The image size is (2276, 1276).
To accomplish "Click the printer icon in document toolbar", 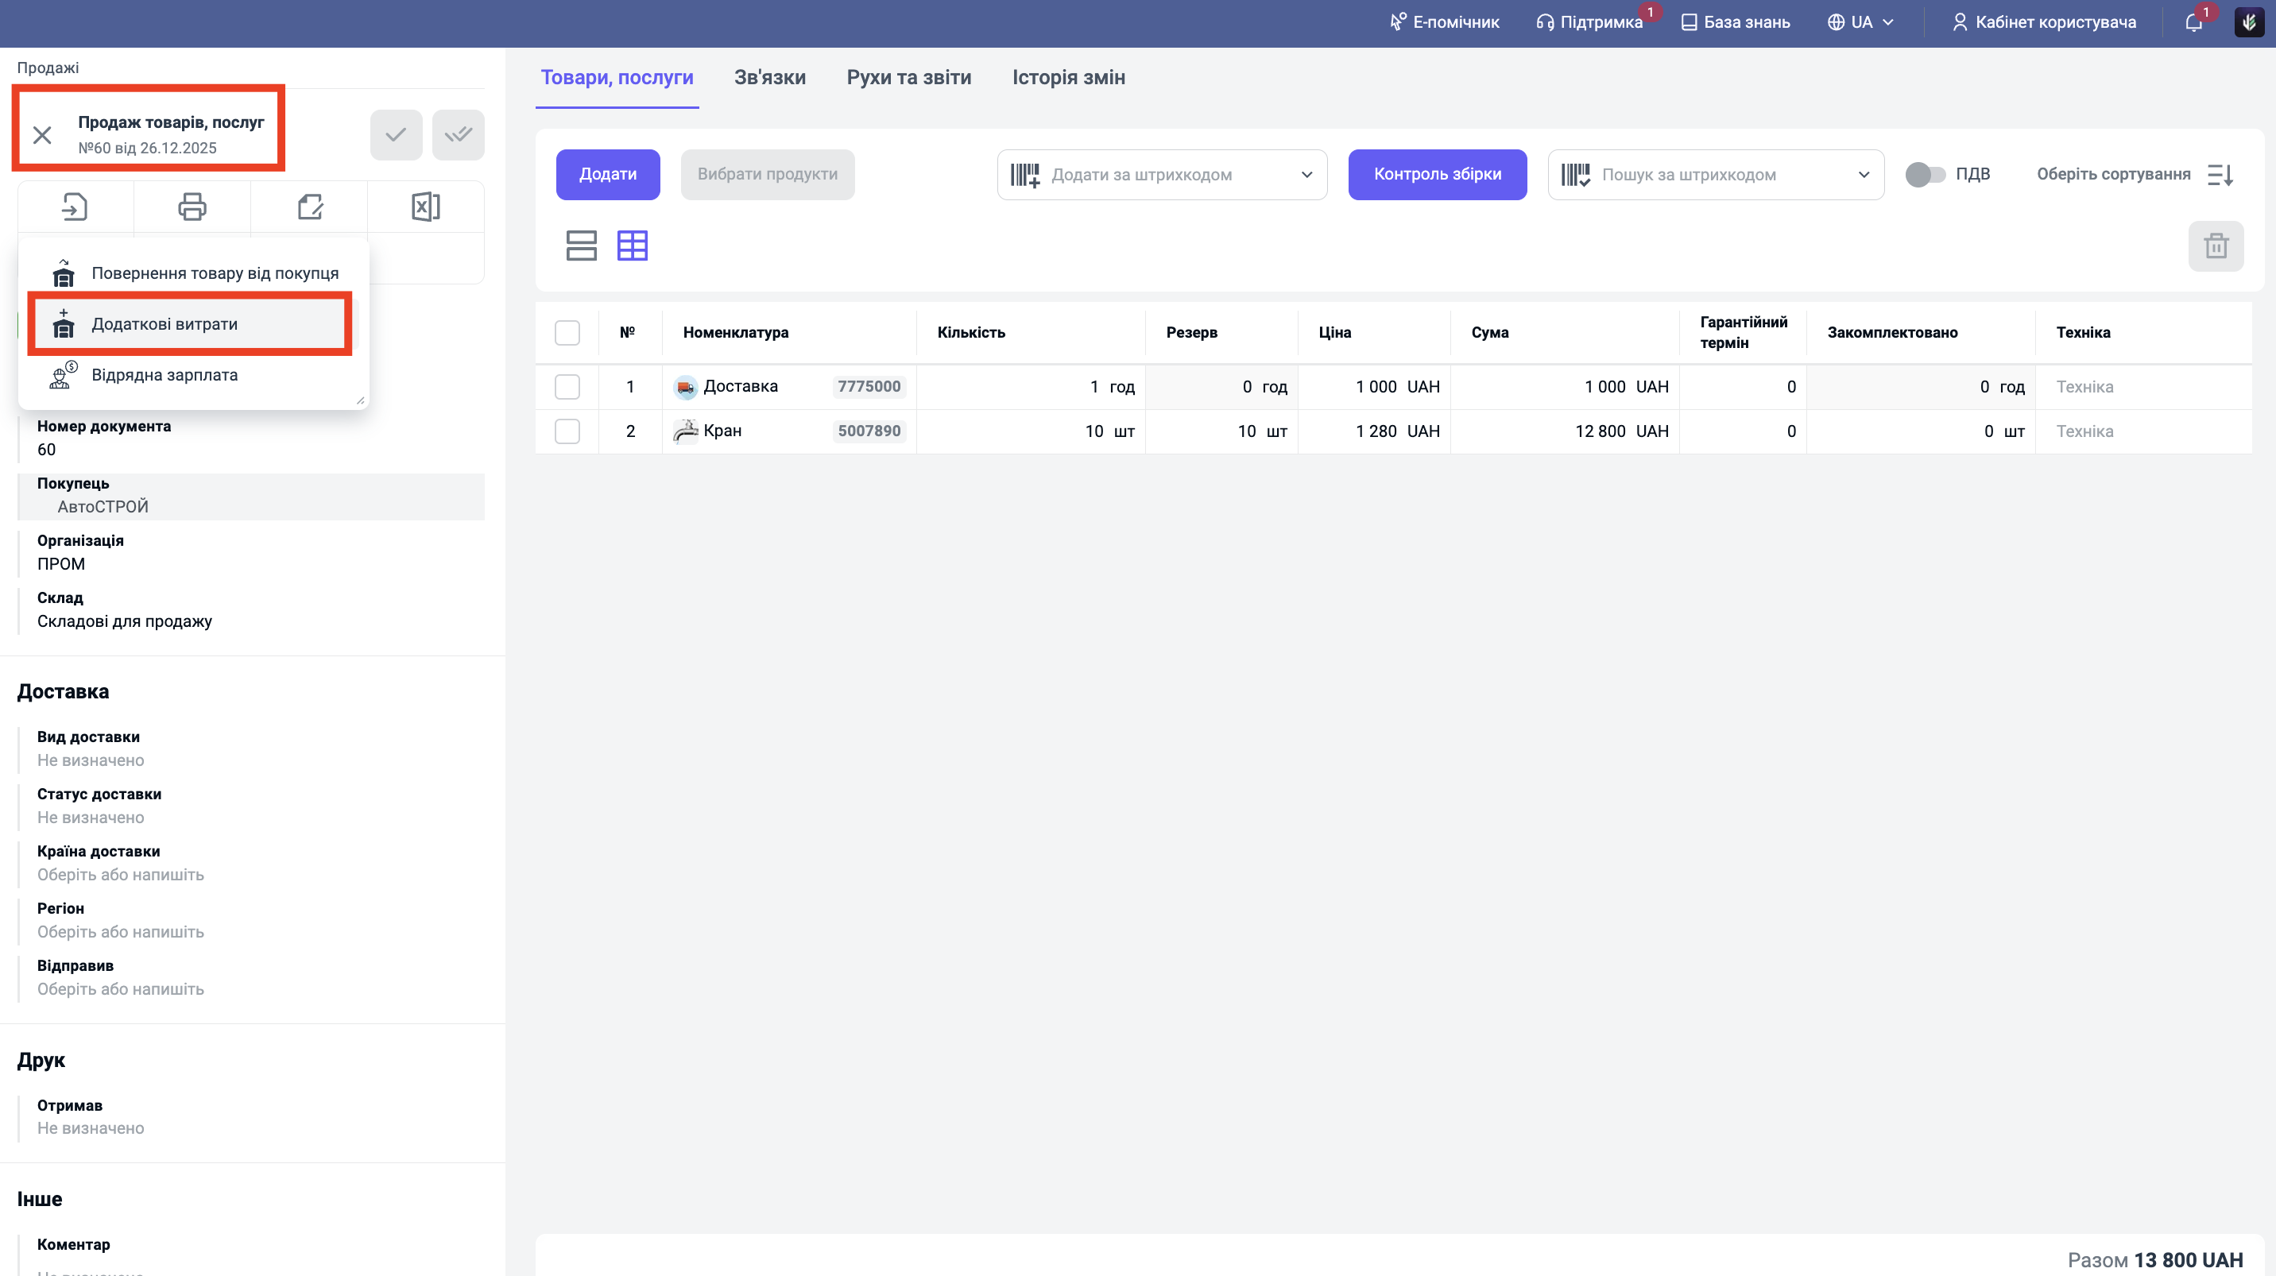I will pos(192,207).
